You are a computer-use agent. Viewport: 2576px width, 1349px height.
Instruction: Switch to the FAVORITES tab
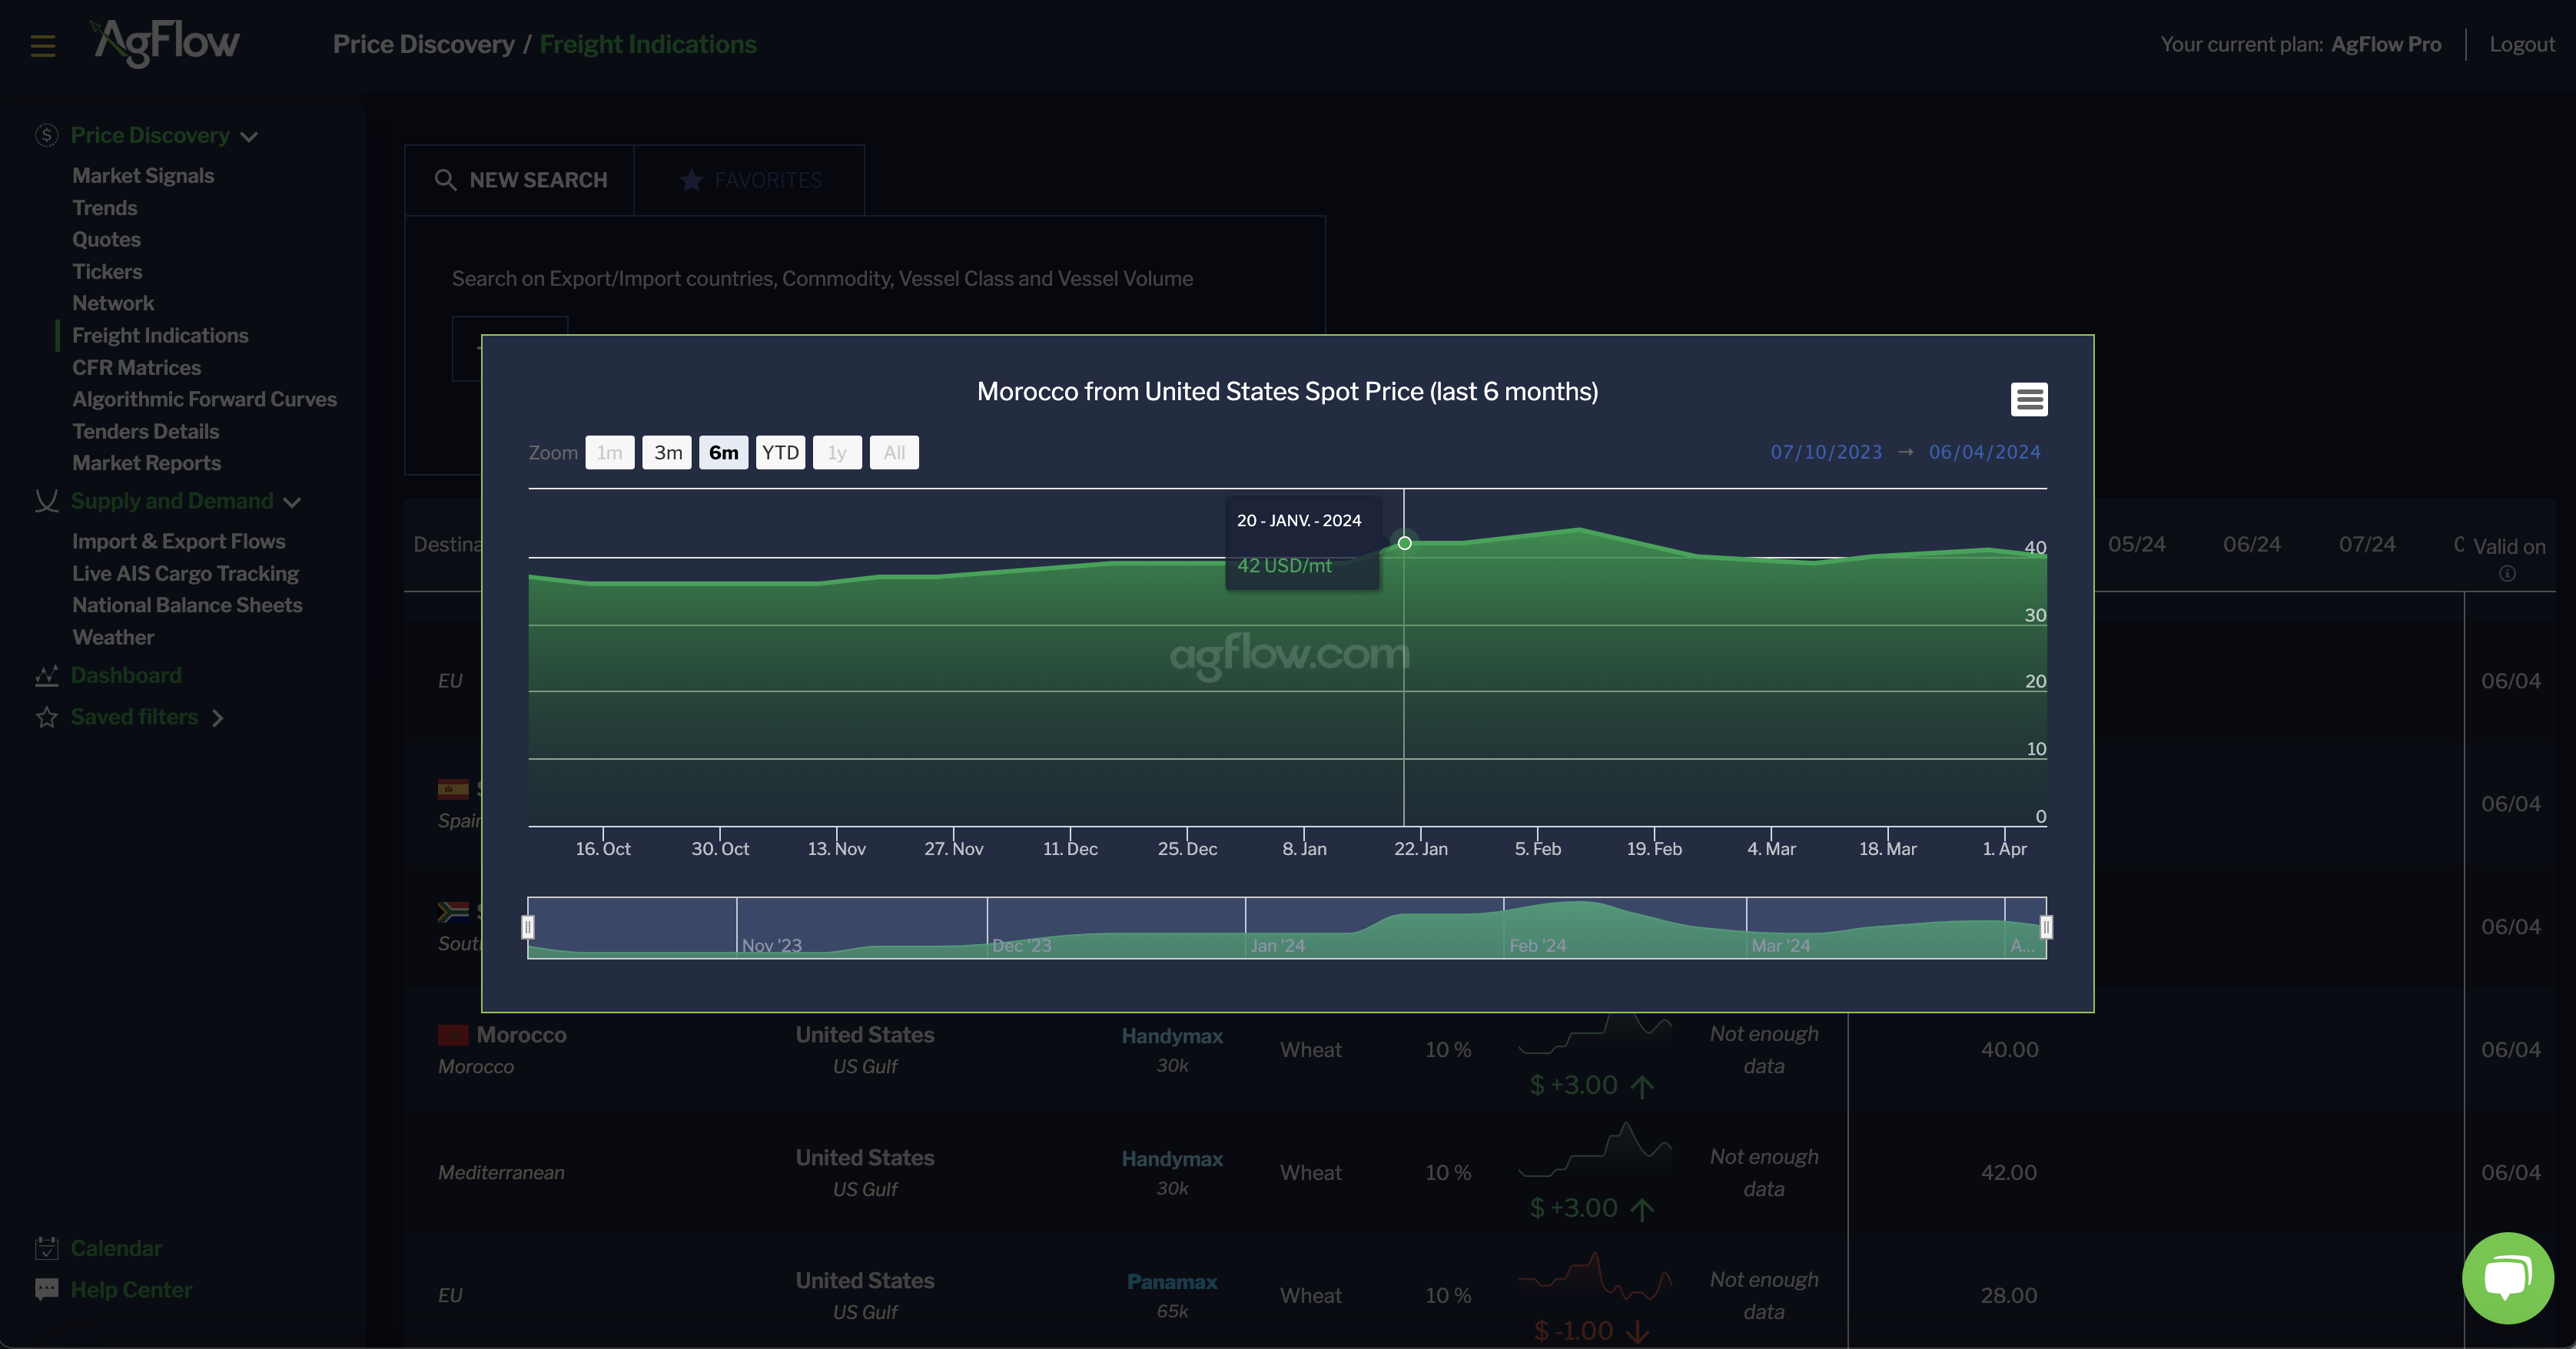750,180
